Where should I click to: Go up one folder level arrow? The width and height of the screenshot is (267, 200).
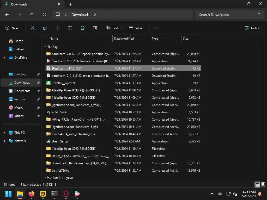pos(32,15)
